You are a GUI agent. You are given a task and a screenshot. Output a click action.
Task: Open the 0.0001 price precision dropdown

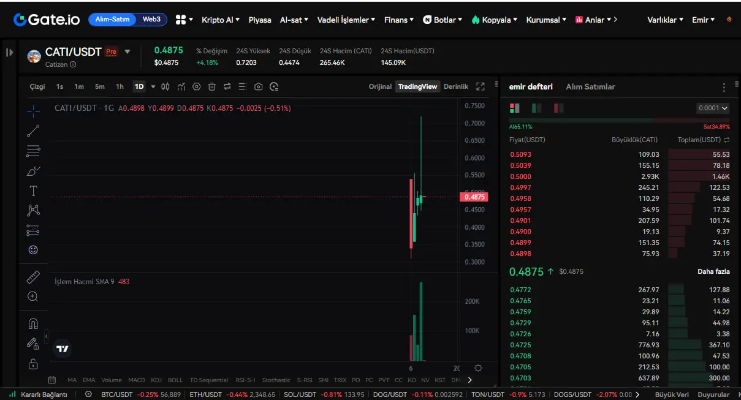click(713, 108)
